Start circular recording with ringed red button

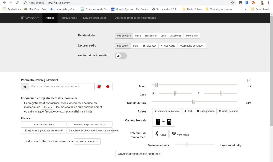tap(99, 87)
